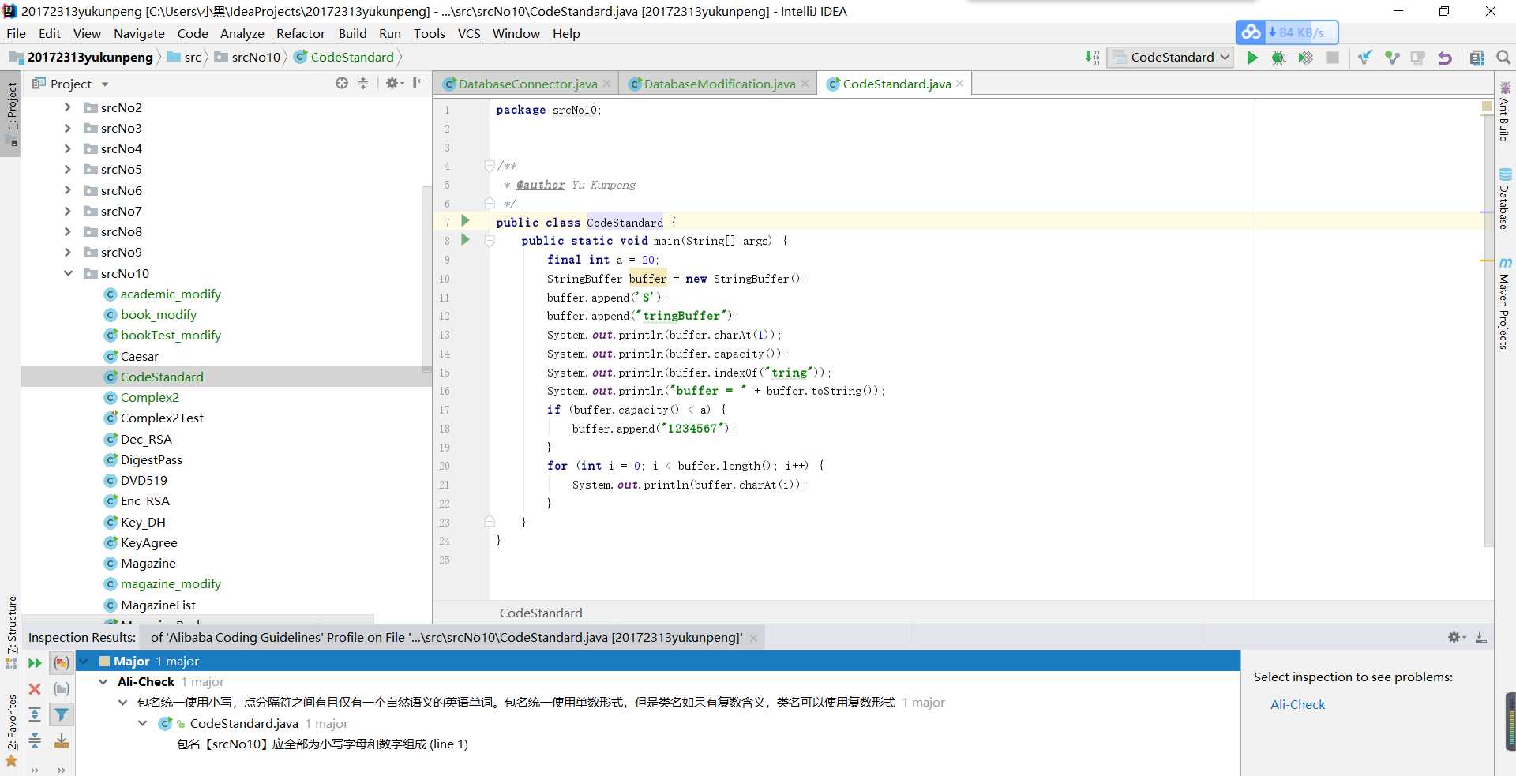Start debugging with the green bug icon
Image resolution: width=1516 pixels, height=776 pixels.
point(1278,58)
